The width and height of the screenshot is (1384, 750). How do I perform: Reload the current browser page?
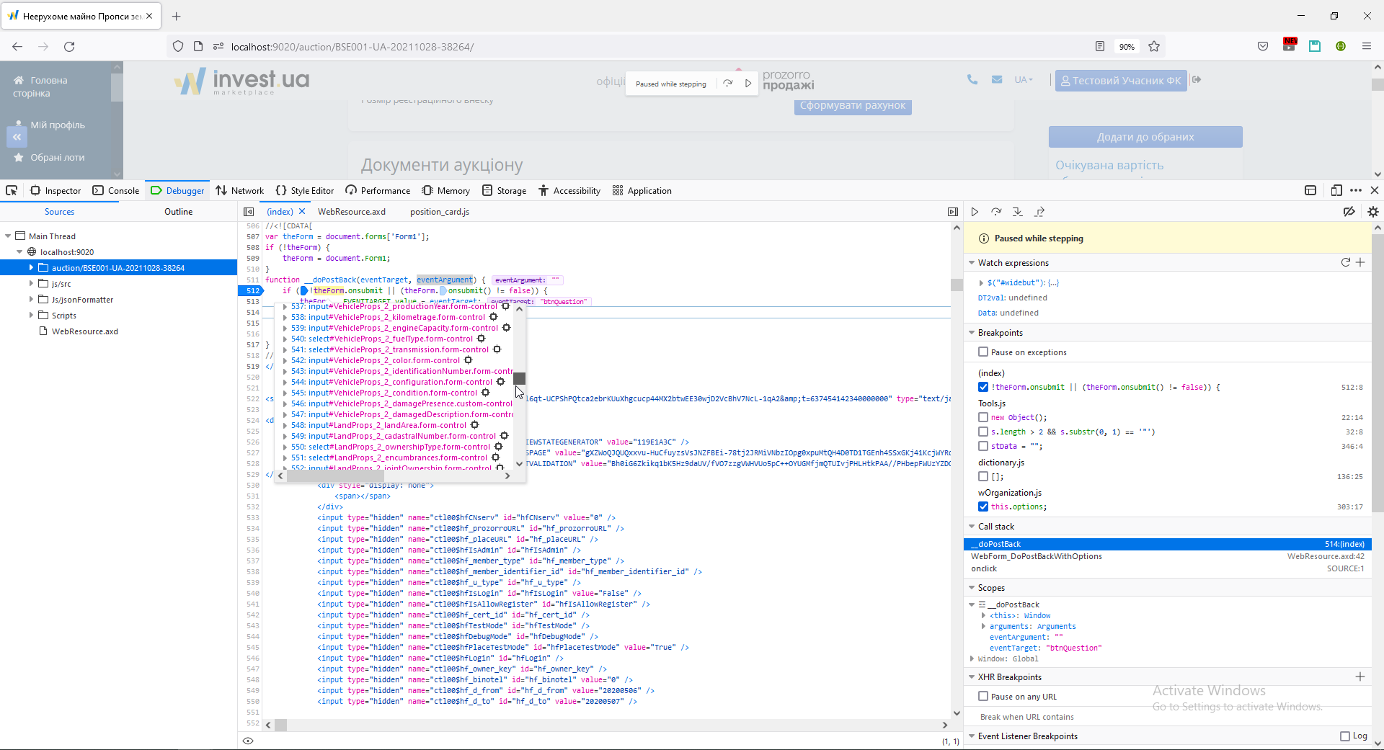coord(69,47)
